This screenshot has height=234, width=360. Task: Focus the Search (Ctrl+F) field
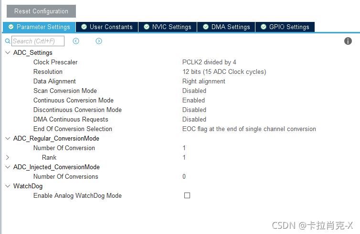click(x=38, y=41)
